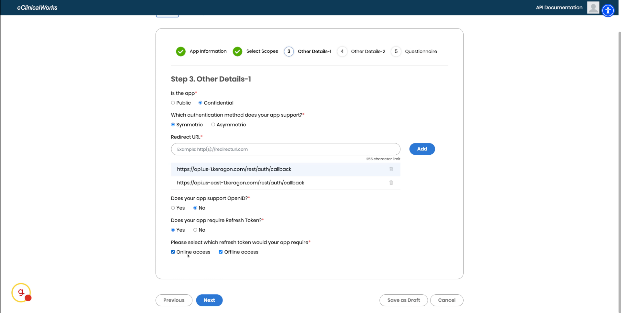Delete the api.us-1.keragon.com redirect URL
621x313 pixels.
tap(391, 169)
